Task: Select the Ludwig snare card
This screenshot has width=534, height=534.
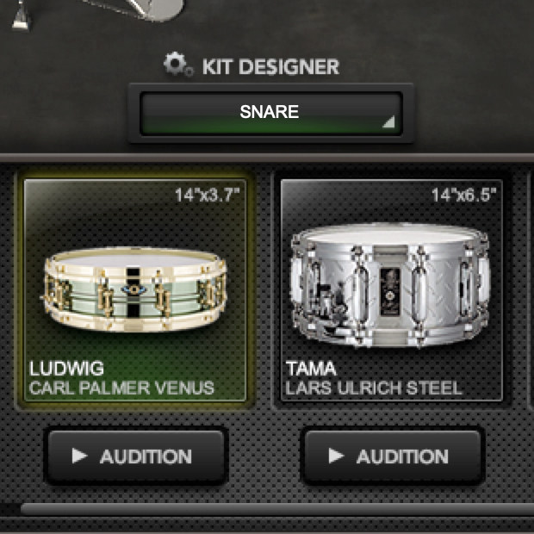Action: click(135, 290)
